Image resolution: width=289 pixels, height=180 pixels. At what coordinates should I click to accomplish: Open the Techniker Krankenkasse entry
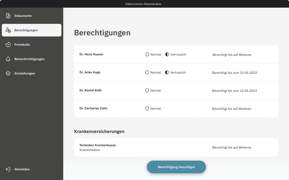pos(176,147)
